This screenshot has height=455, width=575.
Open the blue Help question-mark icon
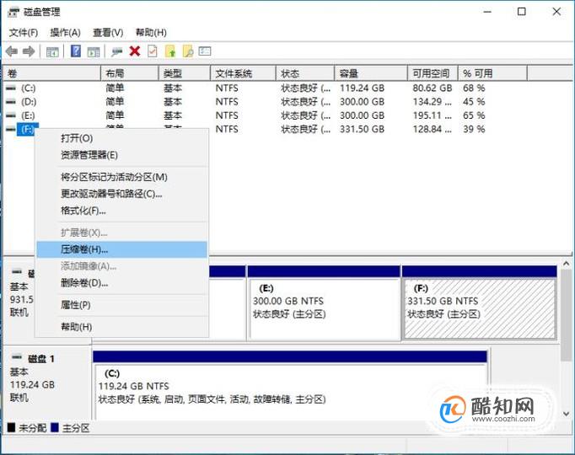click(76, 51)
